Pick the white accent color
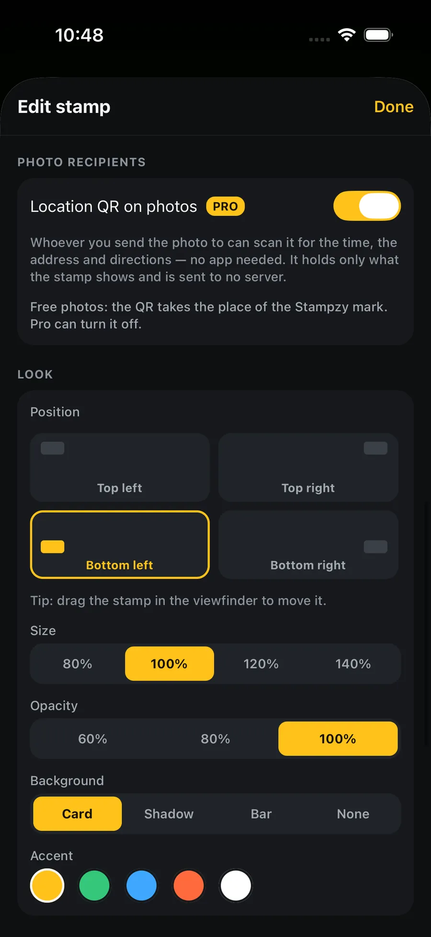 pos(236,886)
